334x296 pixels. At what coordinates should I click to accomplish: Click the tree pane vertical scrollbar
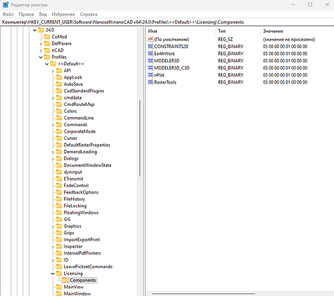point(140,138)
